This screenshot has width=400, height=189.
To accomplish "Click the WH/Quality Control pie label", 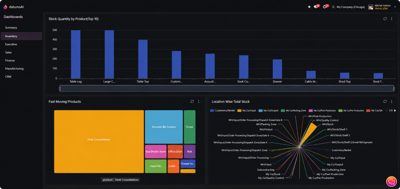I will point(327,120).
